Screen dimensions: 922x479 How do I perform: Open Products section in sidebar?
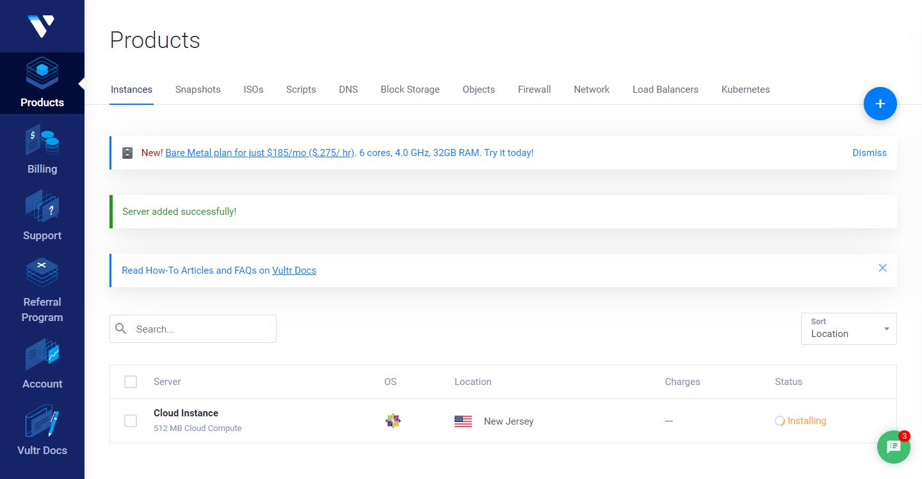point(42,83)
